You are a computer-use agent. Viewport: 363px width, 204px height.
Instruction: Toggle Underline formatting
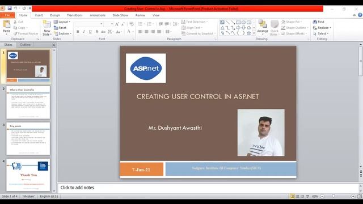coord(90,32)
